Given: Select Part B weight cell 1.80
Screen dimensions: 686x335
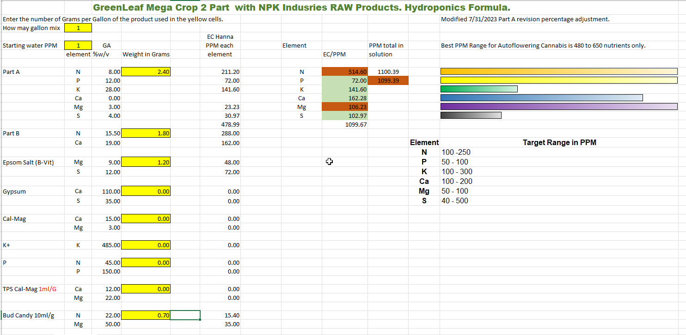Looking at the screenshot, I should (146, 133).
